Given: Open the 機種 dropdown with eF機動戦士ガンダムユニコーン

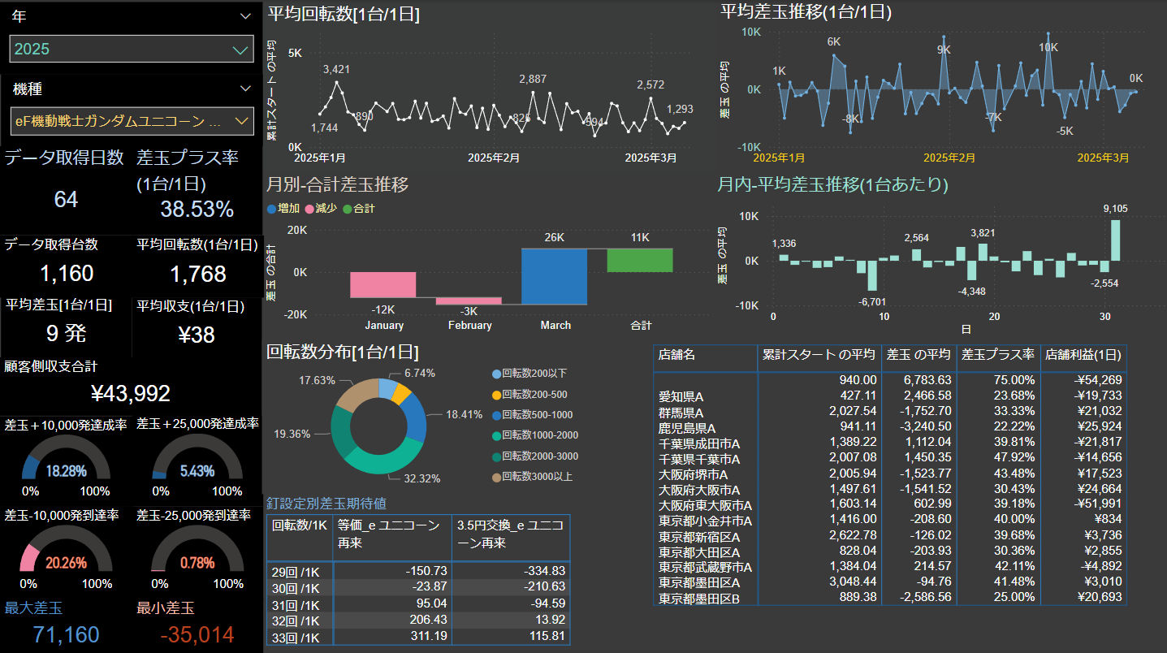Looking at the screenshot, I should coord(132,121).
